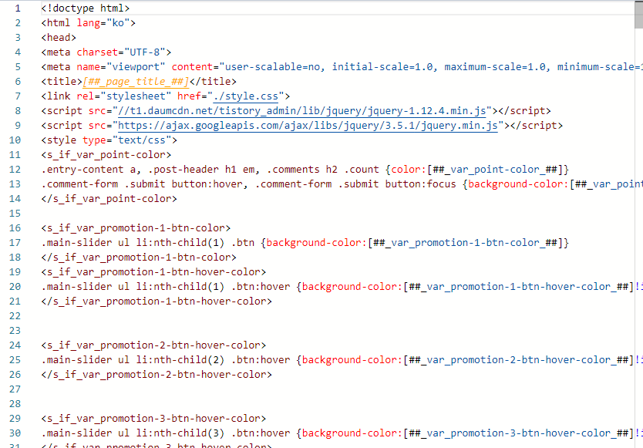The image size is (643, 448).
Task: Click li:nth-child(3) .btn:hover selector
Action: click(x=213, y=433)
